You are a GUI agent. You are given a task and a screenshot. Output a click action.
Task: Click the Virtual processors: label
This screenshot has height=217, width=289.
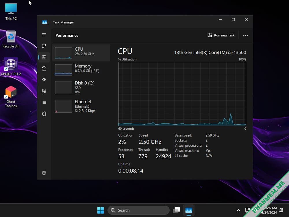188,146
